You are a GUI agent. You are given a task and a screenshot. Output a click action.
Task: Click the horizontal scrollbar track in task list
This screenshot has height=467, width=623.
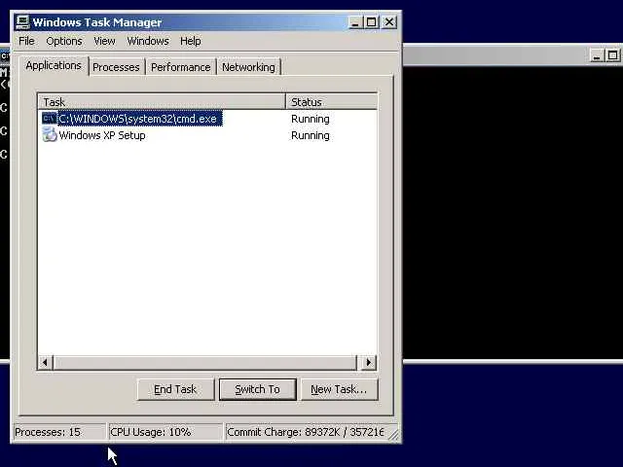(205, 362)
